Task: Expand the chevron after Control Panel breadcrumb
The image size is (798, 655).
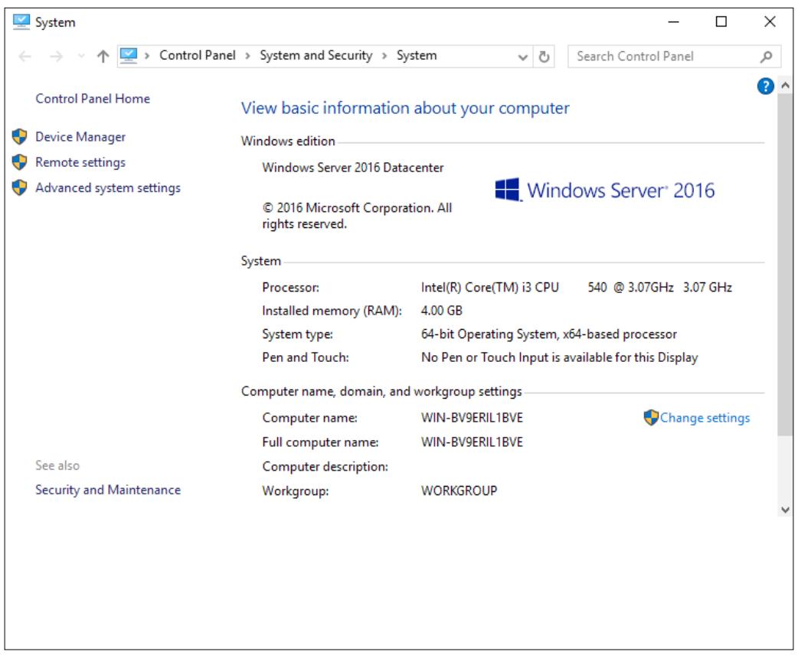Action: [248, 56]
